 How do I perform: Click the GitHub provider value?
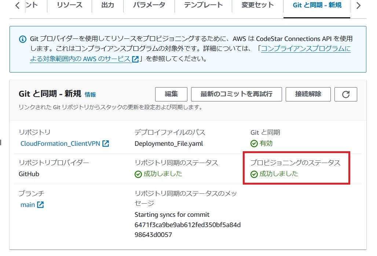29,174
